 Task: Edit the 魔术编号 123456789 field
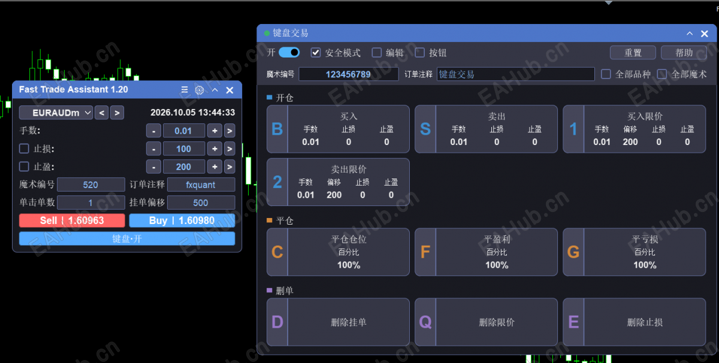[x=349, y=74]
